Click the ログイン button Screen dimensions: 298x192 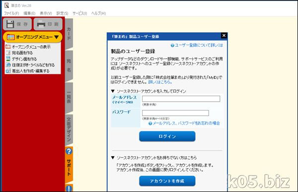(x=167, y=136)
